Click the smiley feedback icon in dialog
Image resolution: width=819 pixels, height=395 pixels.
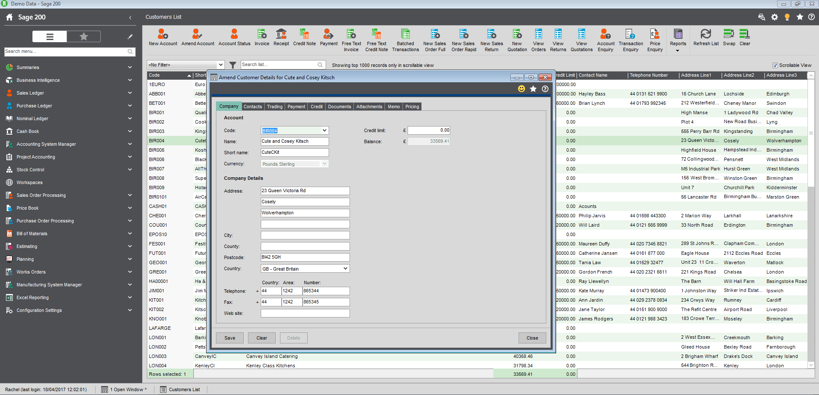click(521, 89)
